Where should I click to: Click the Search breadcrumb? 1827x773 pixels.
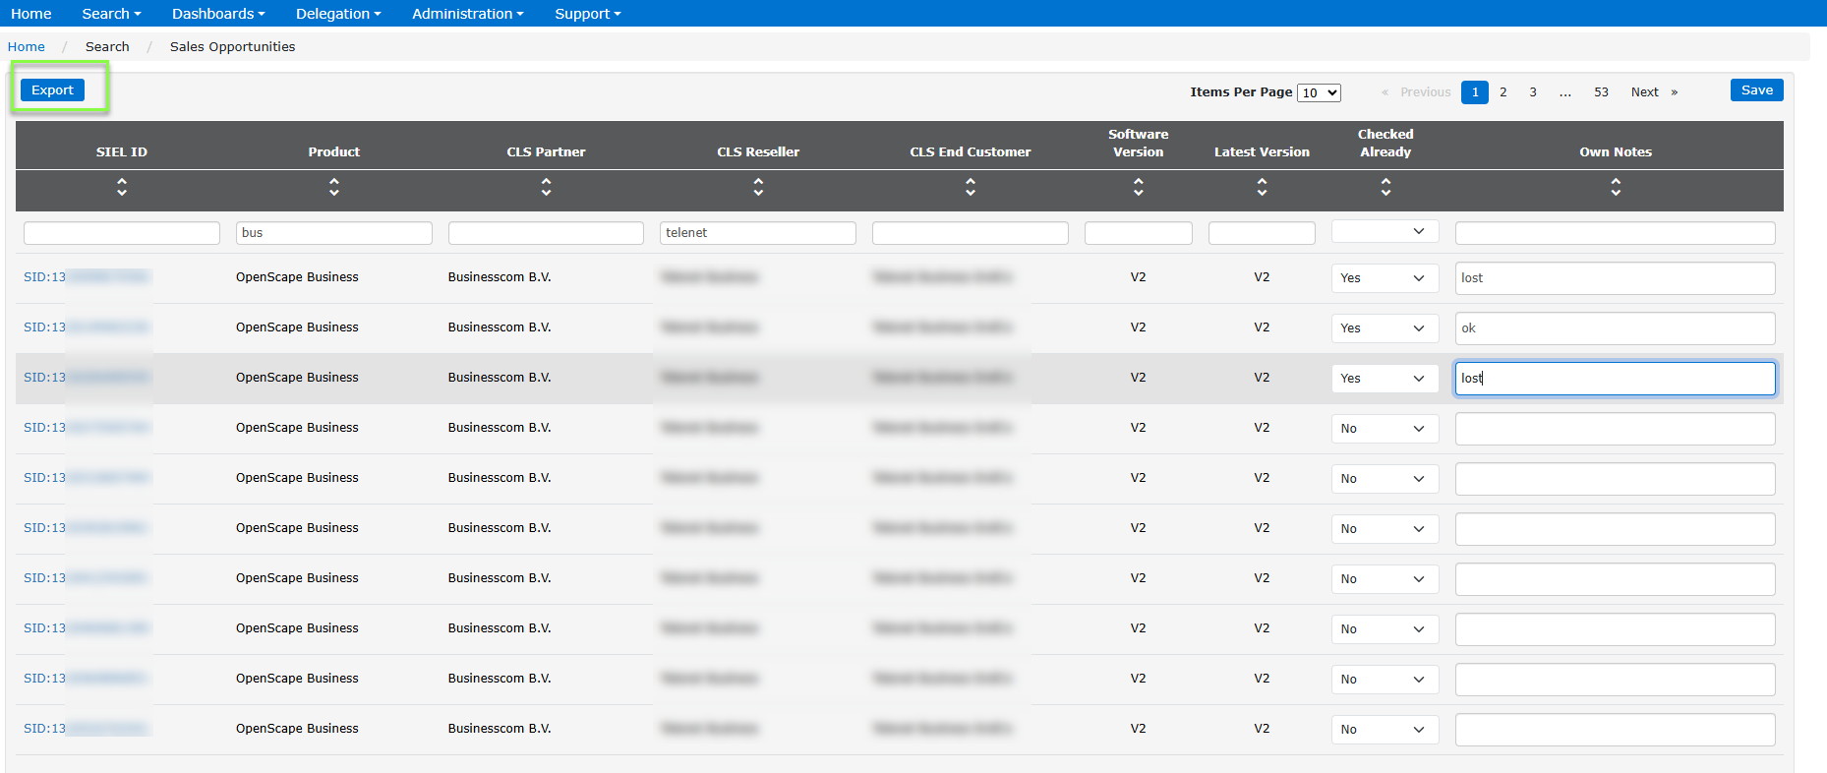(107, 46)
